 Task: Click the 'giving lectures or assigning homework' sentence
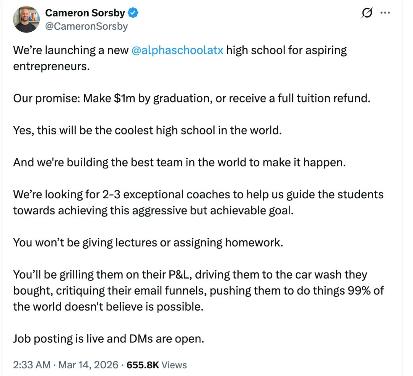pos(148,242)
